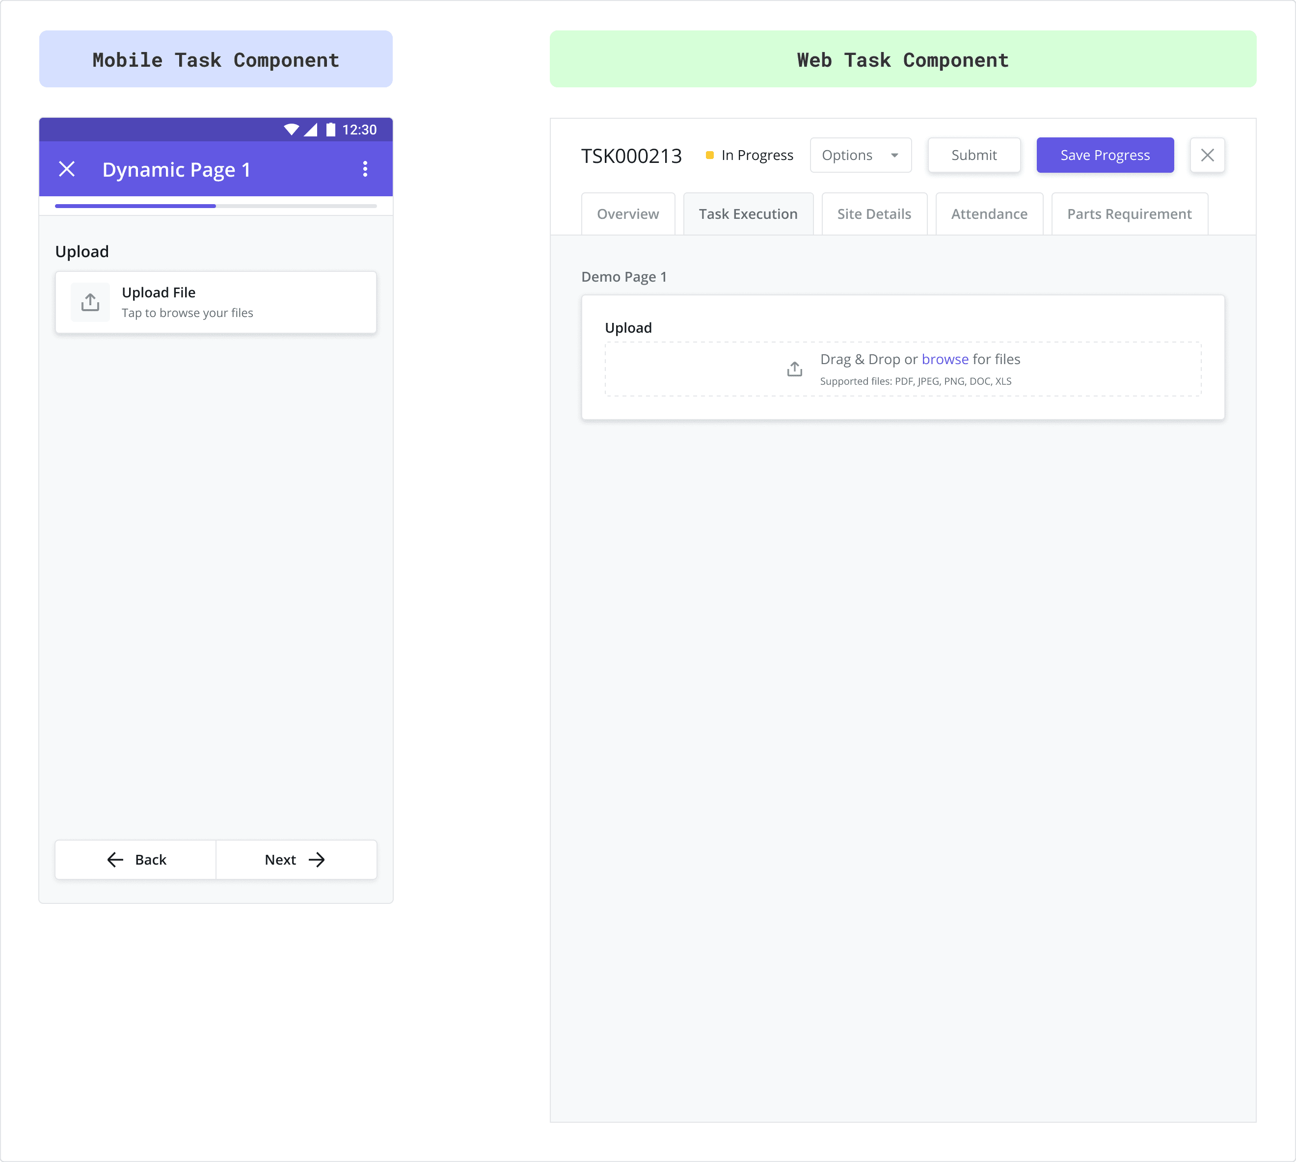Close the web task panel with X

1207,155
